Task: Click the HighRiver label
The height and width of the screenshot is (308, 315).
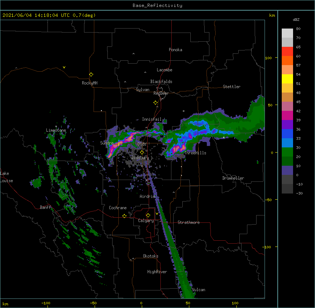Action: (x=157, y=272)
